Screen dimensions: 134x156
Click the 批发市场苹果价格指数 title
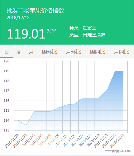pos(35,11)
